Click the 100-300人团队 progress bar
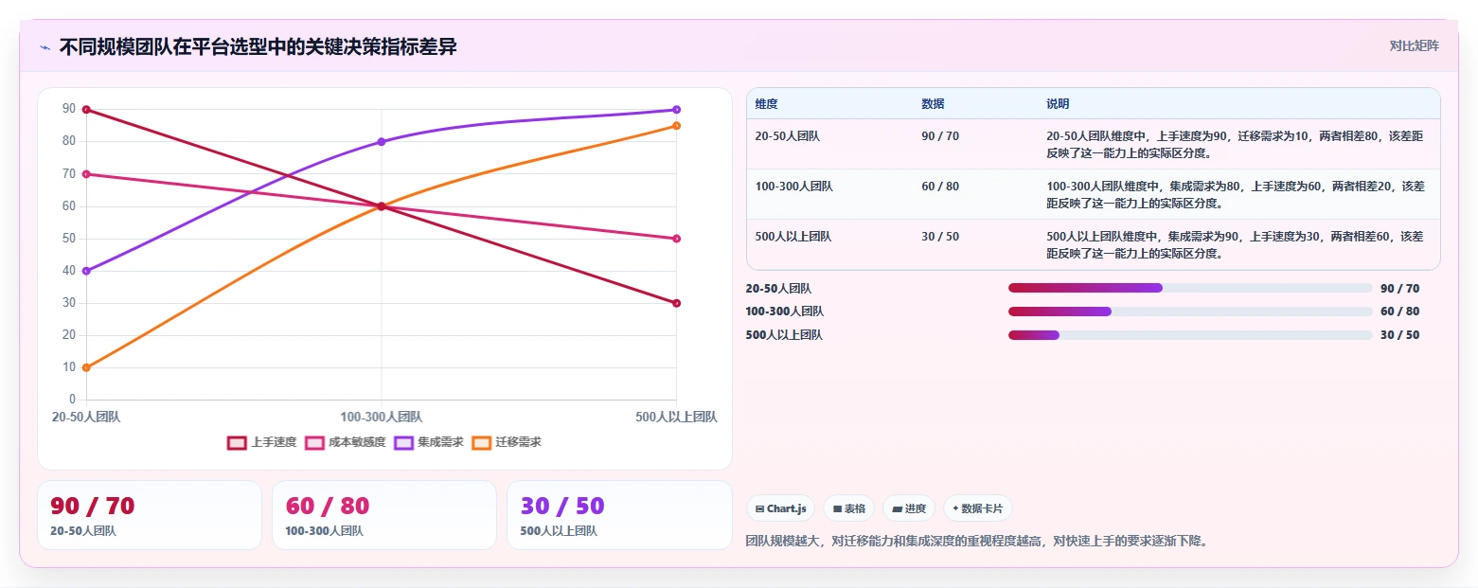Viewport: 1478px width, 588px height. 1190,312
